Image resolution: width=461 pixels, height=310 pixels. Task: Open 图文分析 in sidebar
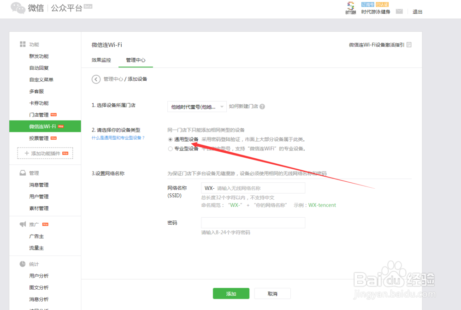pos(39,288)
